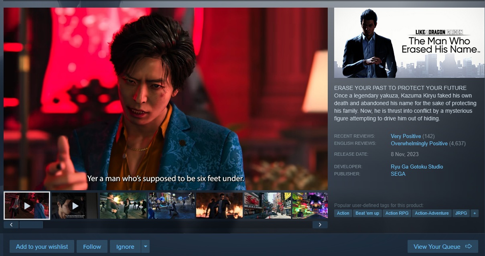Ignore this game
This screenshot has height=256, width=485.
tap(125, 247)
